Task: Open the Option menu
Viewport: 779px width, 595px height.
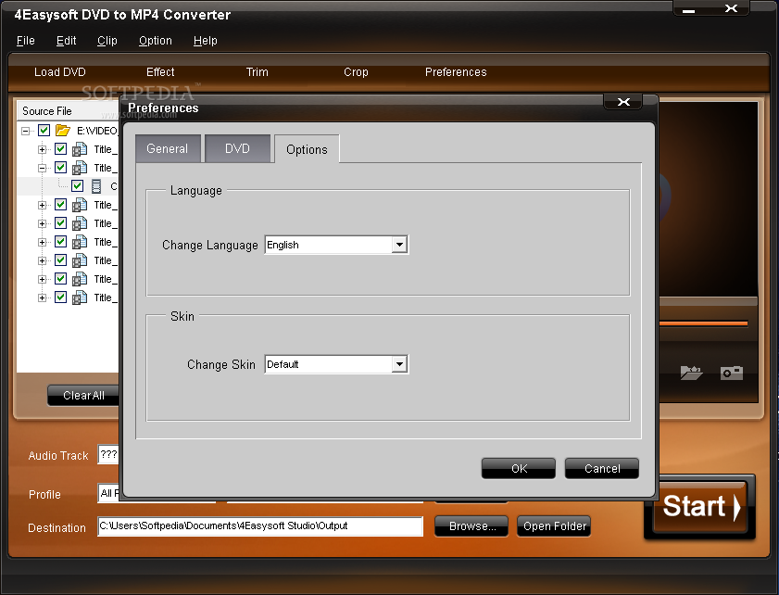Action: (x=156, y=41)
